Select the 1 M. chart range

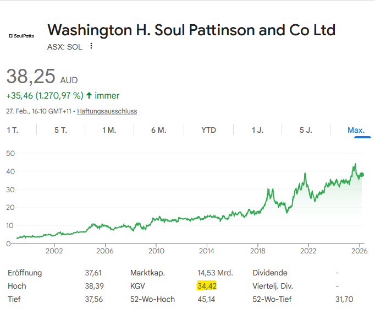(109, 130)
